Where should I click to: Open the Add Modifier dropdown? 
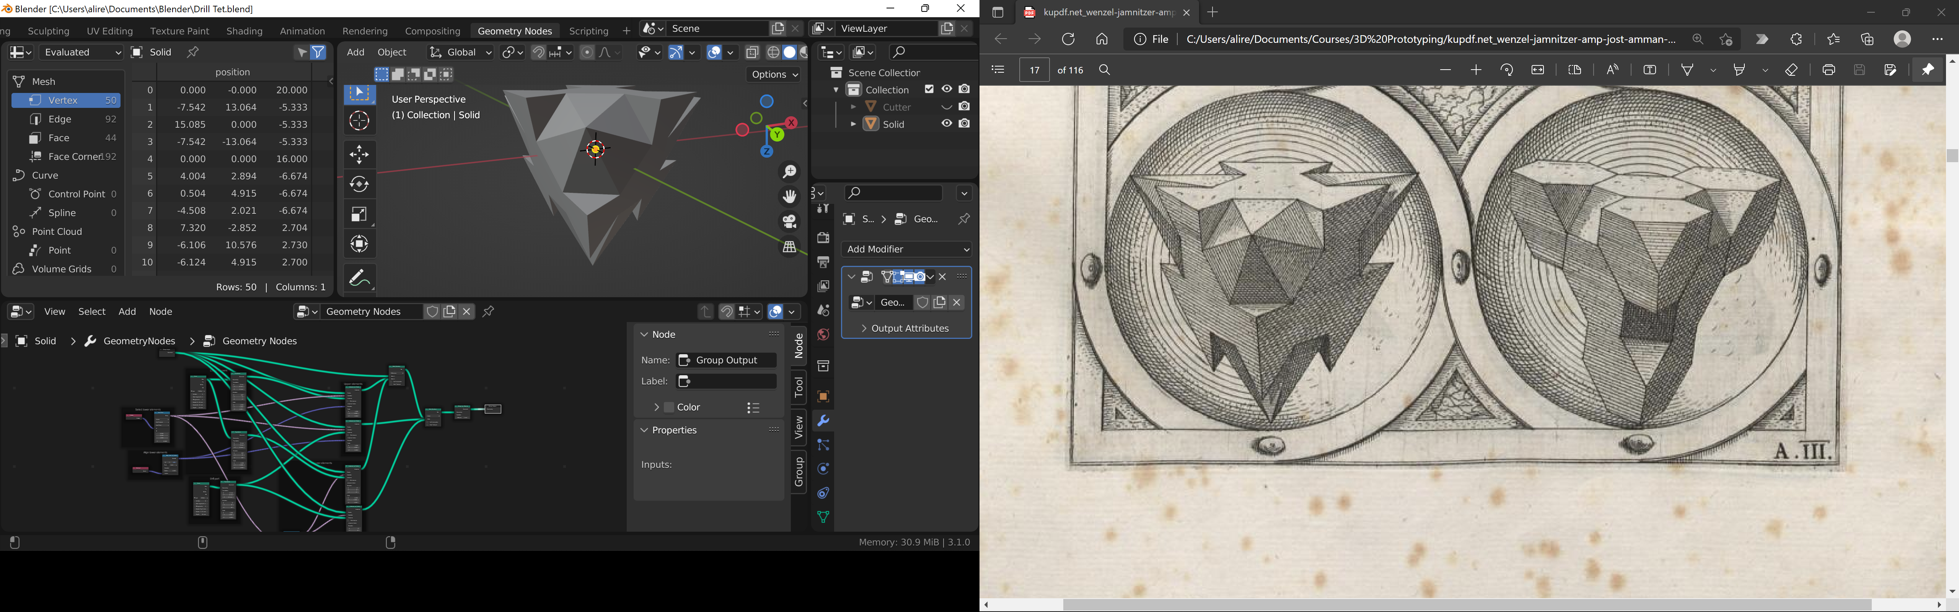[x=906, y=249]
